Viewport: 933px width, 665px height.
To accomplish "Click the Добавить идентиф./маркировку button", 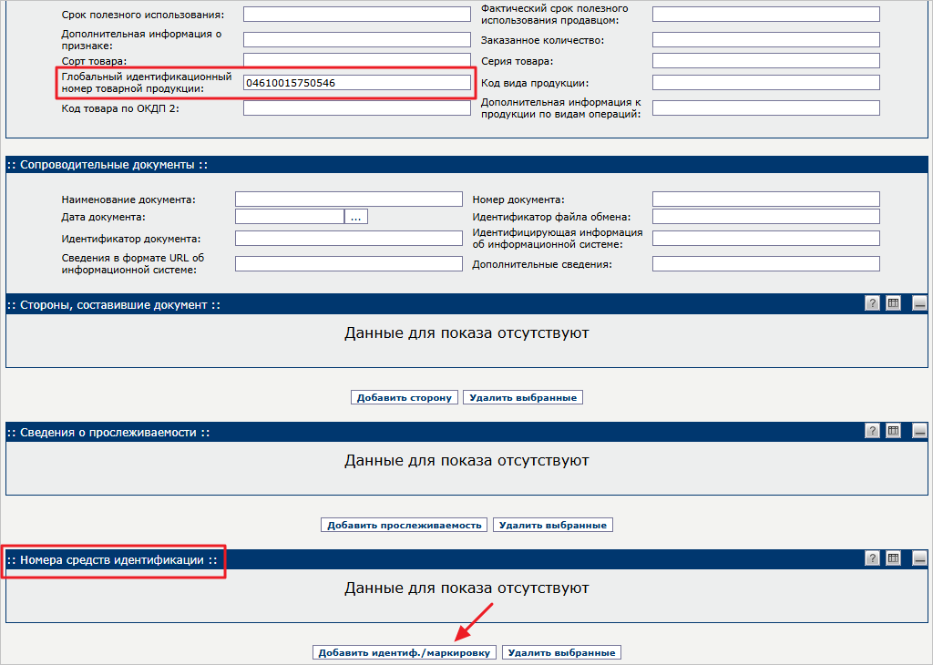I will 405,652.
